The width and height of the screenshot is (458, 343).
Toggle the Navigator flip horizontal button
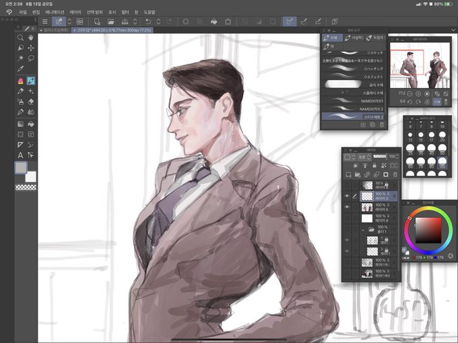(437, 102)
